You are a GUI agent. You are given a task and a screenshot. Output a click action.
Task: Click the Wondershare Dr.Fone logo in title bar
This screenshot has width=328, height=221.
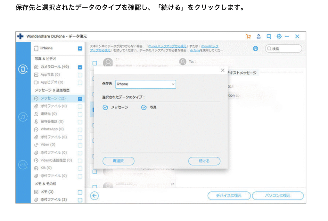20,36
